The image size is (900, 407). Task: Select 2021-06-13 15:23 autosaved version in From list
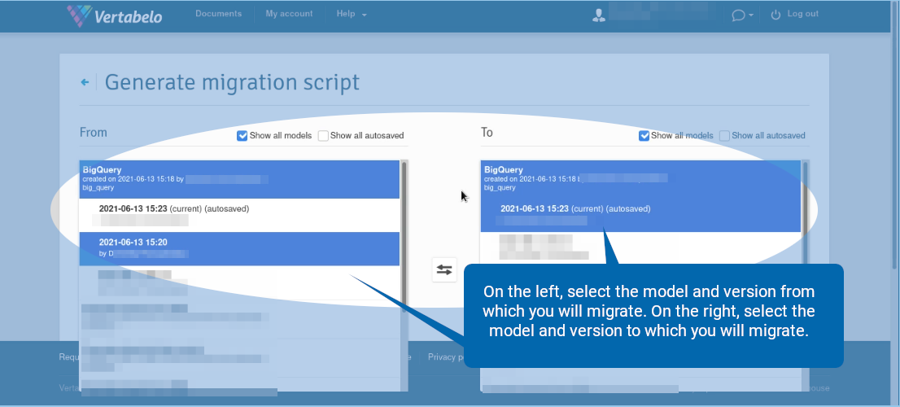coord(239,215)
